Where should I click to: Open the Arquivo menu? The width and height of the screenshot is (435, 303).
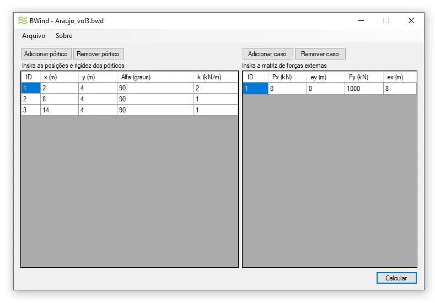(x=34, y=36)
